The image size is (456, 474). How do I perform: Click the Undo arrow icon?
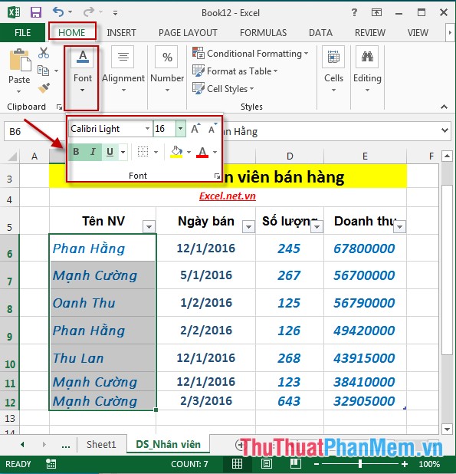coord(58,12)
